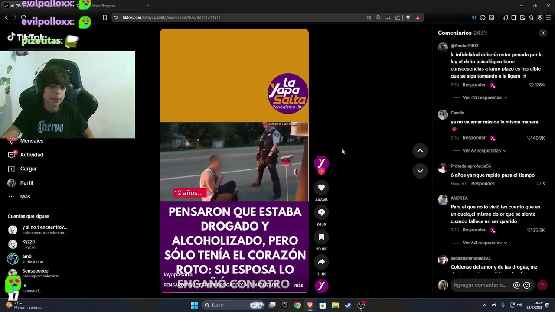Expand video description with más
Screen dimensions: 555x312
[x=299, y=285]
